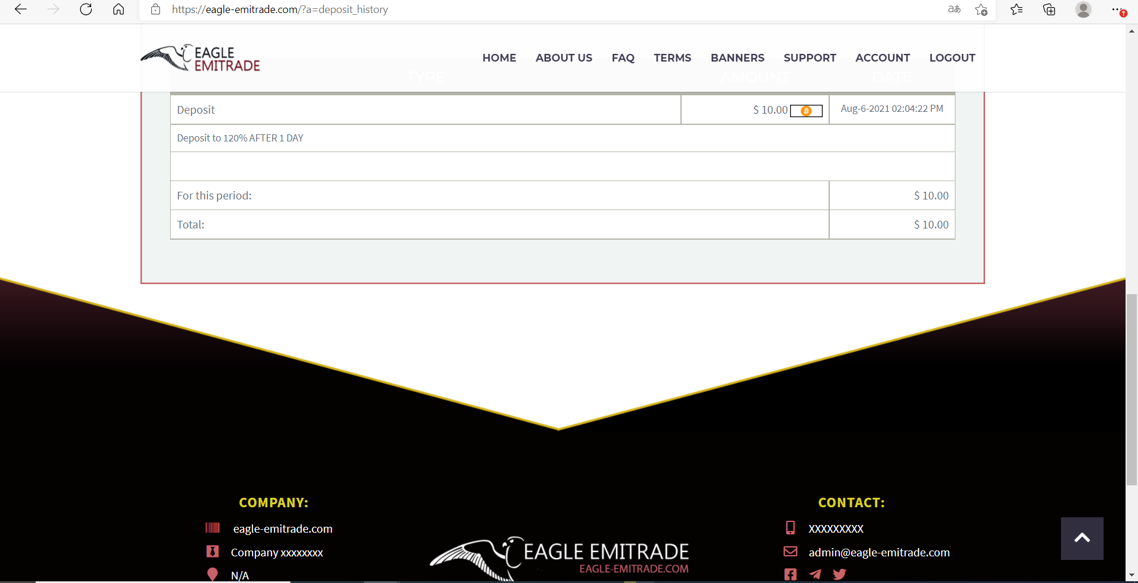This screenshot has width=1138, height=583.
Task: Open the translate page icon
Action: 954,9
